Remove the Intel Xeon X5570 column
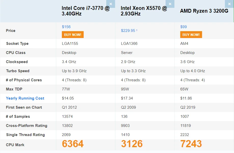234x153 pixels. pos(170,4)
